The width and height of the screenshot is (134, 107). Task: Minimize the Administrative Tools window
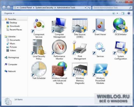click(118, 2)
